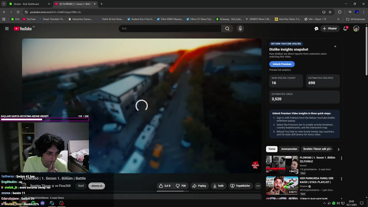Click the Oluştur create button

point(329,28)
